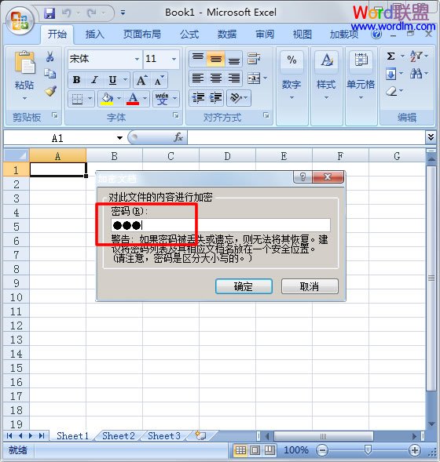Save the workbook via quick access icon
The width and height of the screenshot is (440, 462).
point(49,13)
